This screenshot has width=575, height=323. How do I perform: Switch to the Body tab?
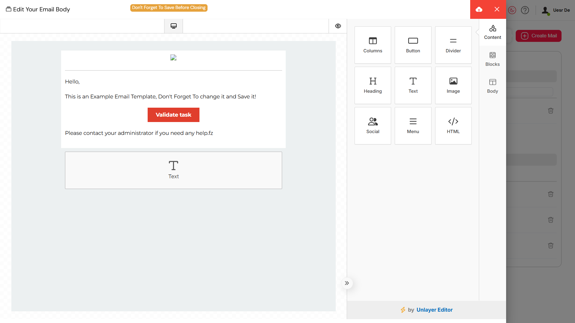click(x=492, y=86)
